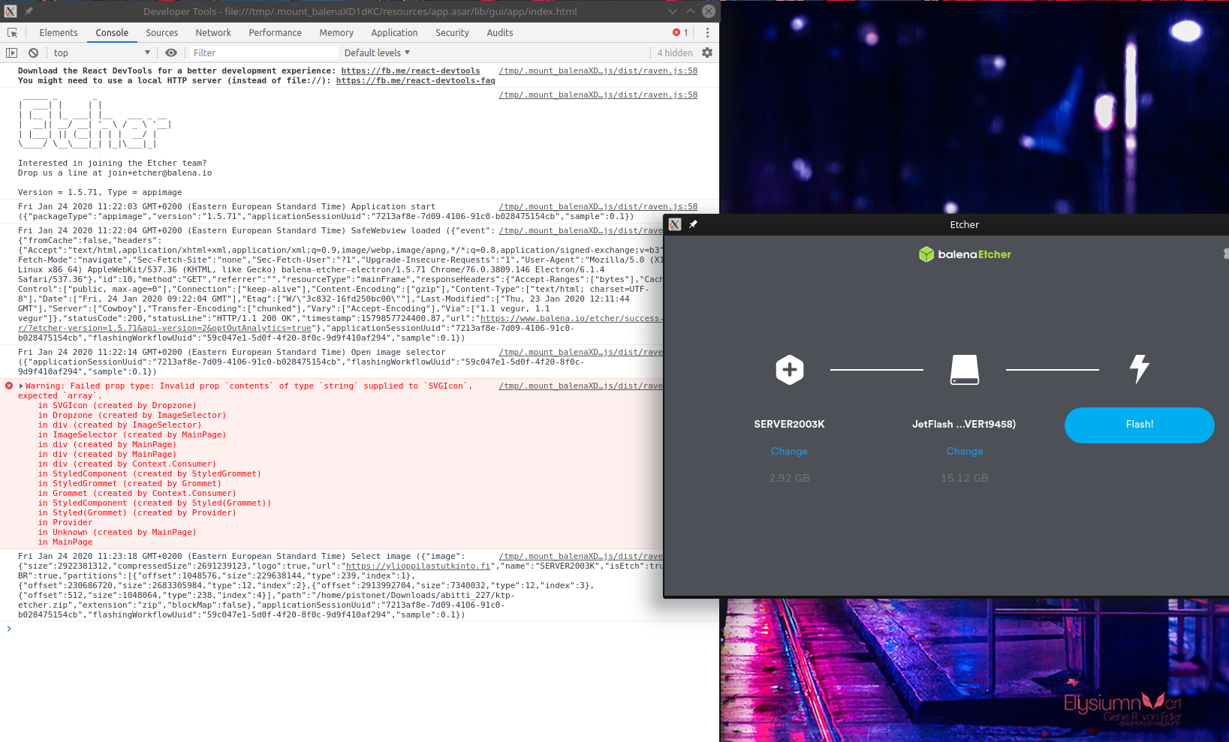
Task: Select the inspect element tool in DevTools
Action: coord(12,32)
